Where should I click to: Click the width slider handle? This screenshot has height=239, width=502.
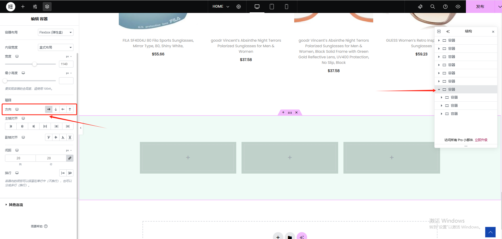coord(35,64)
